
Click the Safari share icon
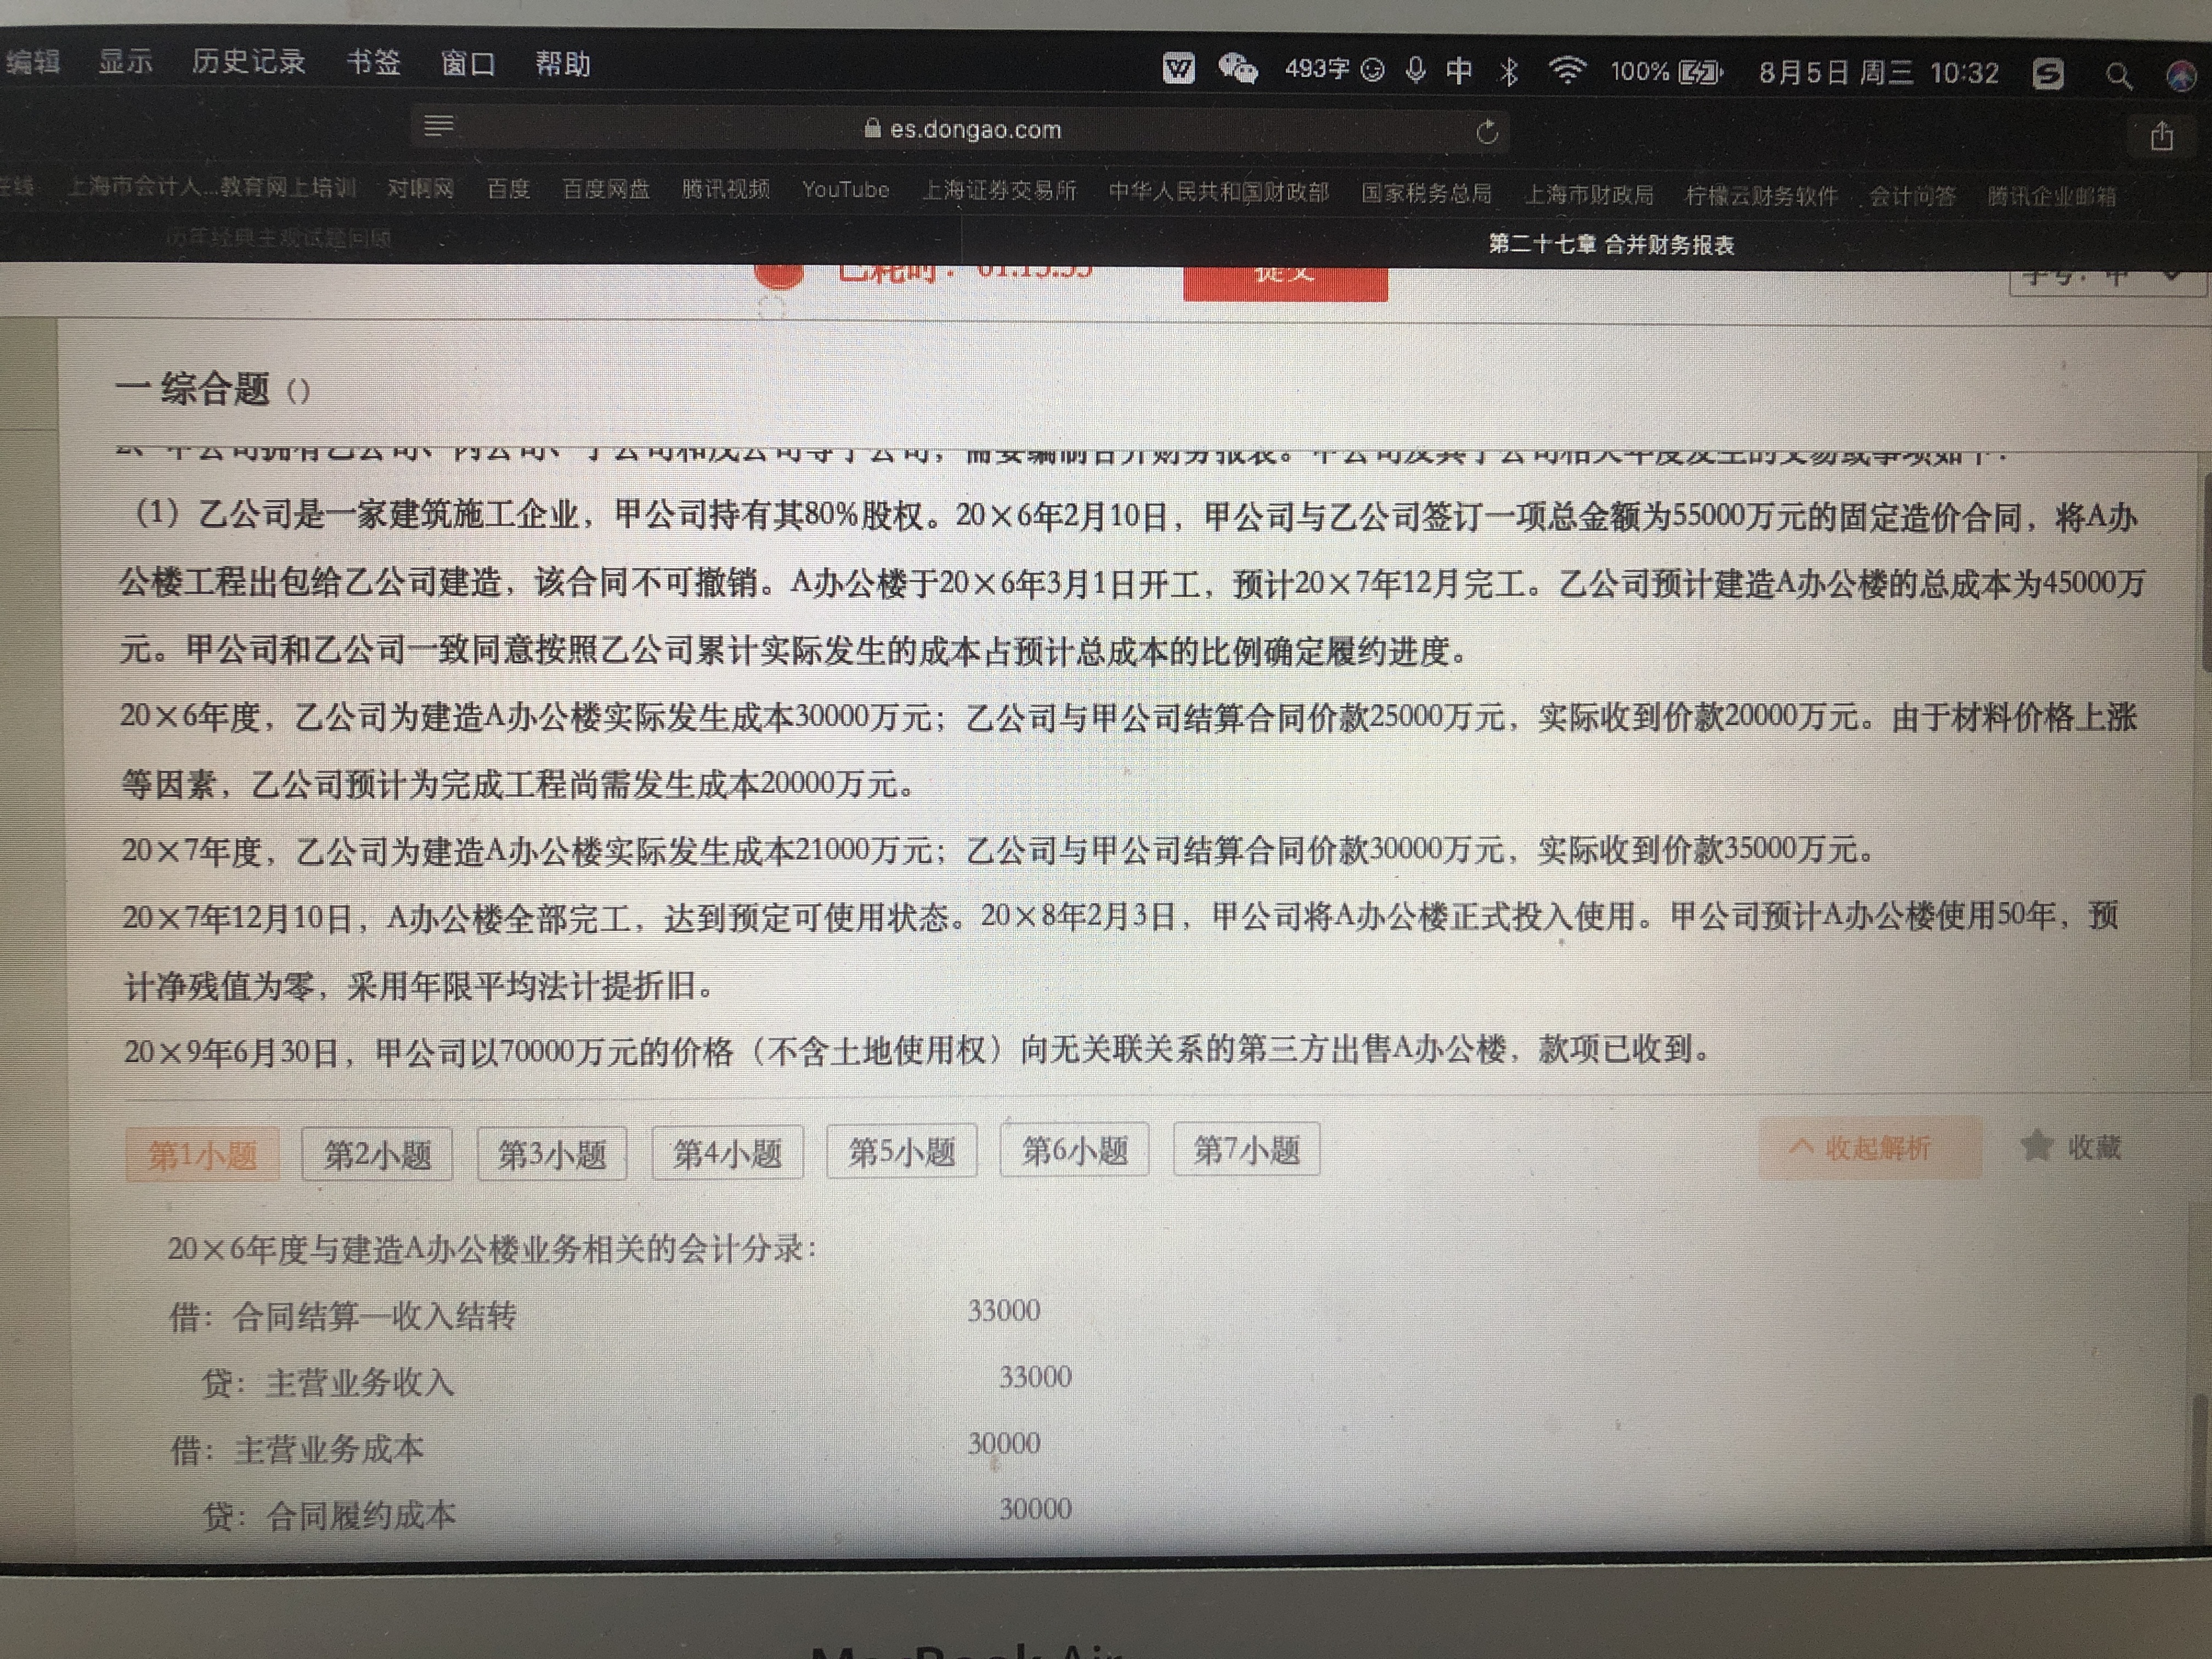2162,136
